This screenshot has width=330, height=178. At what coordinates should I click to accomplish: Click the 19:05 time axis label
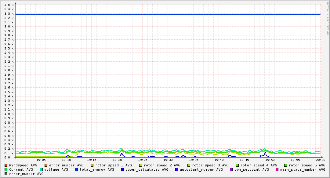[41, 160]
